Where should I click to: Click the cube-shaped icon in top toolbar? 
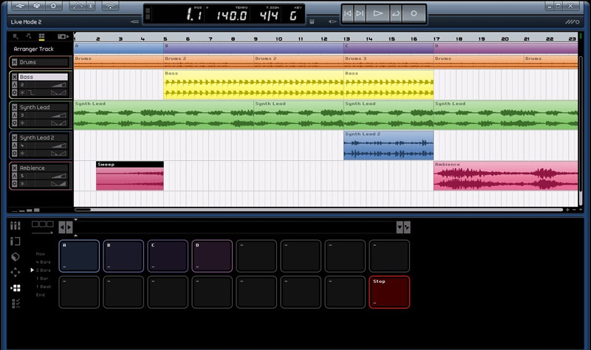tap(36, 6)
